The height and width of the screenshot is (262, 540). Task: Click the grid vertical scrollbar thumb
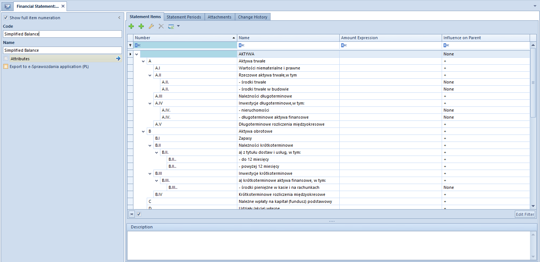tap(533, 82)
